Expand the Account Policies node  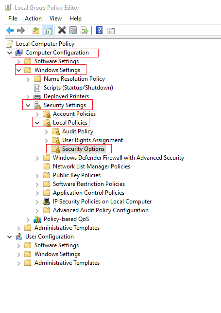[37, 114]
